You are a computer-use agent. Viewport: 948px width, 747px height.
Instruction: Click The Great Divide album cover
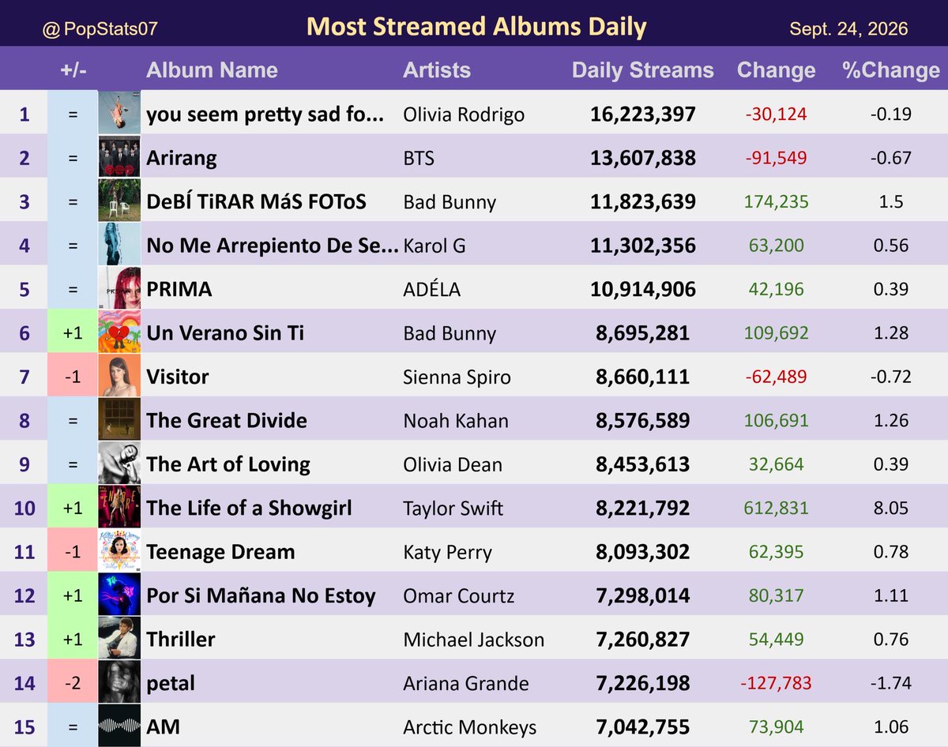119,419
